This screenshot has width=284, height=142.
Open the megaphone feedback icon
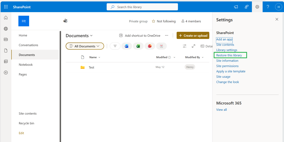(x=236, y=7)
